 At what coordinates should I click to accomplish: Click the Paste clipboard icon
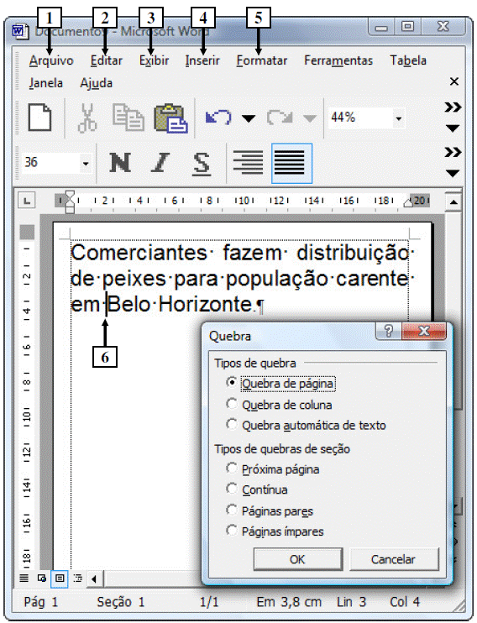[171, 118]
